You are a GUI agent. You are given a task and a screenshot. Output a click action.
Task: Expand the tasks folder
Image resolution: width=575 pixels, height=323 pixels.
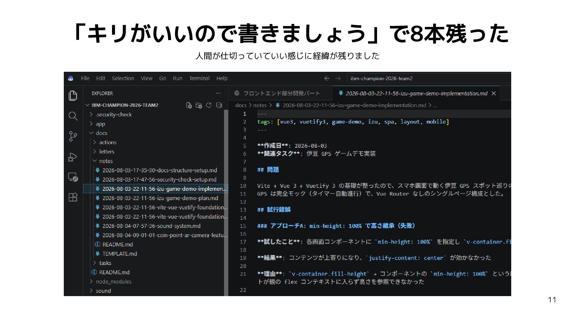(105, 263)
